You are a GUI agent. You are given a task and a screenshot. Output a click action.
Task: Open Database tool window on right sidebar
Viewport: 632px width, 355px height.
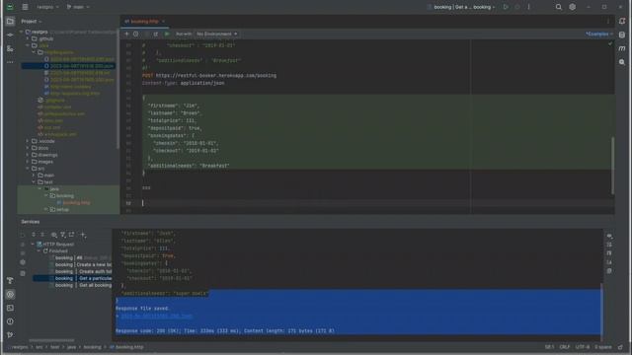(622, 35)
